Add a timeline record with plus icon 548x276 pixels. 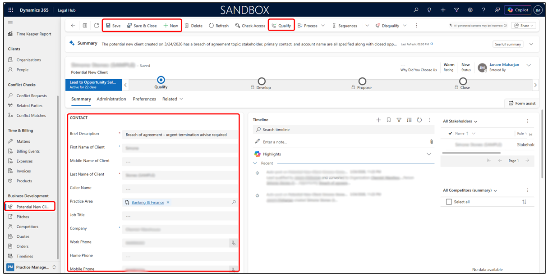pos(378,120)
